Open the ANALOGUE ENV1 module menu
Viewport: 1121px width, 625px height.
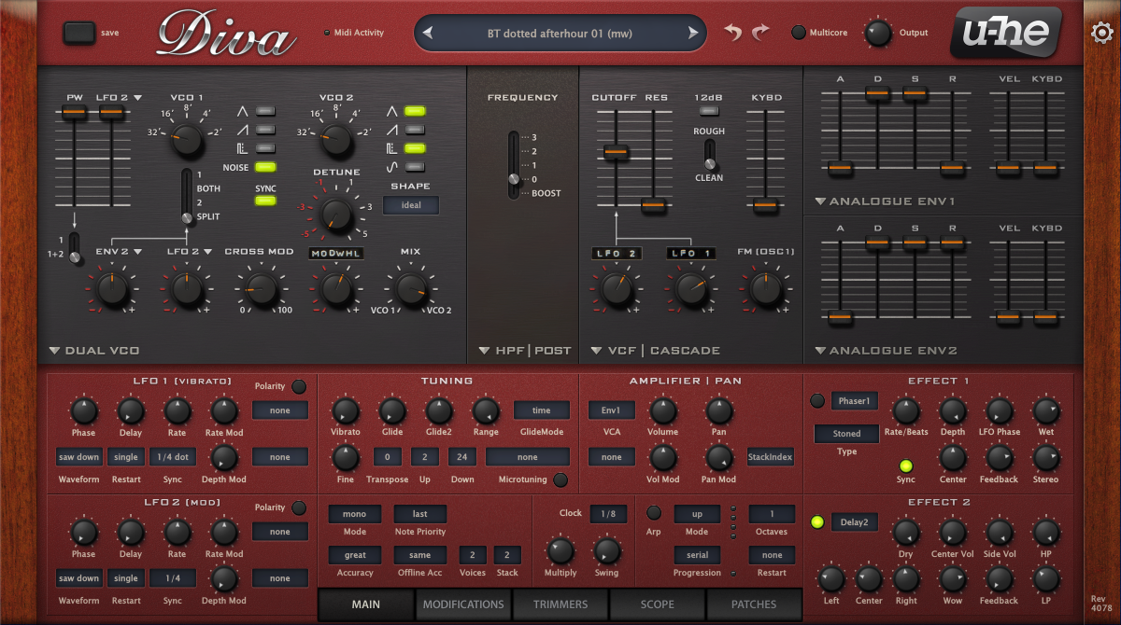point(886,201)
